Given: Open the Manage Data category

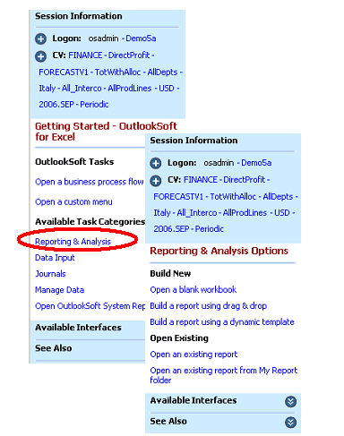Looking at the screenshot, I should 59,290.
